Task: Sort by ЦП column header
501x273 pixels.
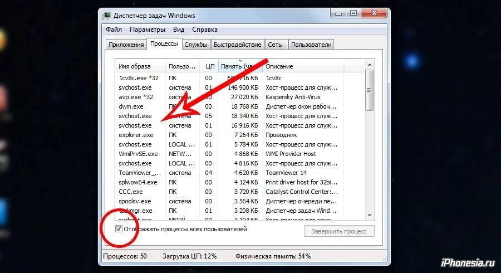Action: coord(209,66)
